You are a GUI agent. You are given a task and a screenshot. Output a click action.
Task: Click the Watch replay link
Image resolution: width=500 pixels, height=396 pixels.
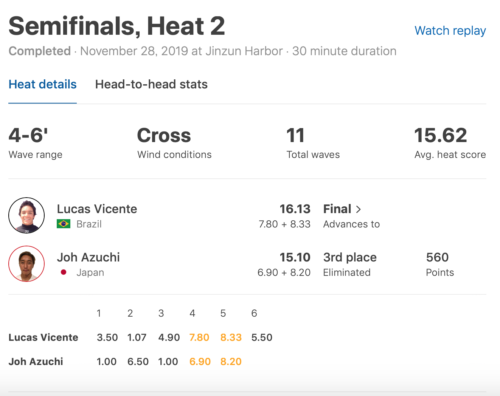(450, 31)
